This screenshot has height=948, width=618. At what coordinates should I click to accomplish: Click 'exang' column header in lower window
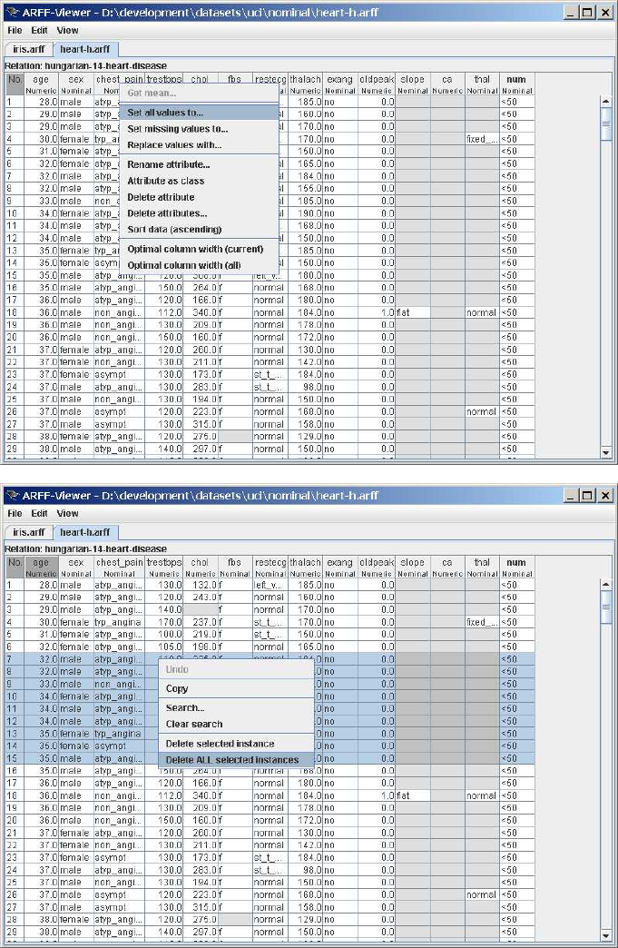[x=340, y=568]
